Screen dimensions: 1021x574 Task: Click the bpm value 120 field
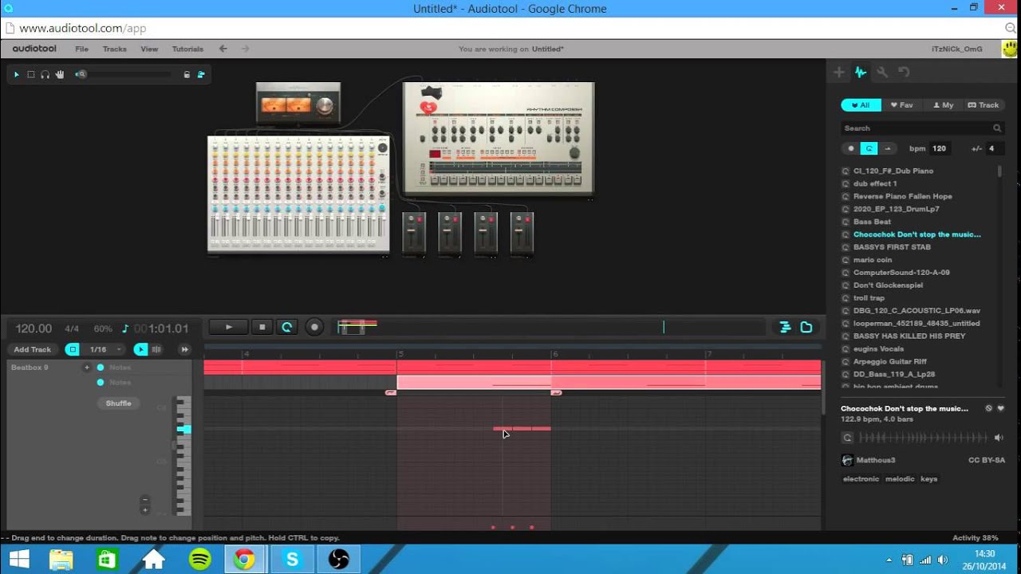click(940, 148)
